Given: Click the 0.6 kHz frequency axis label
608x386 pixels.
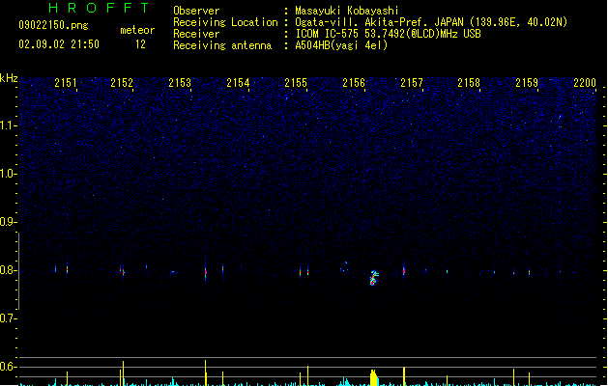Looking at the screenshot, I should click(8, 367).
